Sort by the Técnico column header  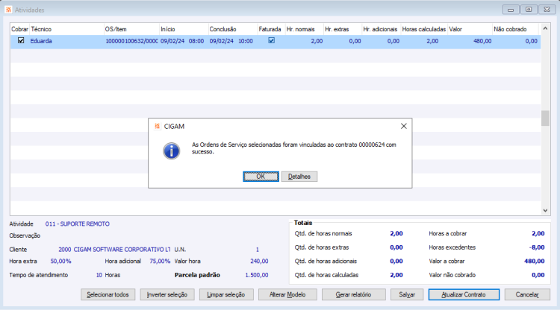[x=66, y=29]
